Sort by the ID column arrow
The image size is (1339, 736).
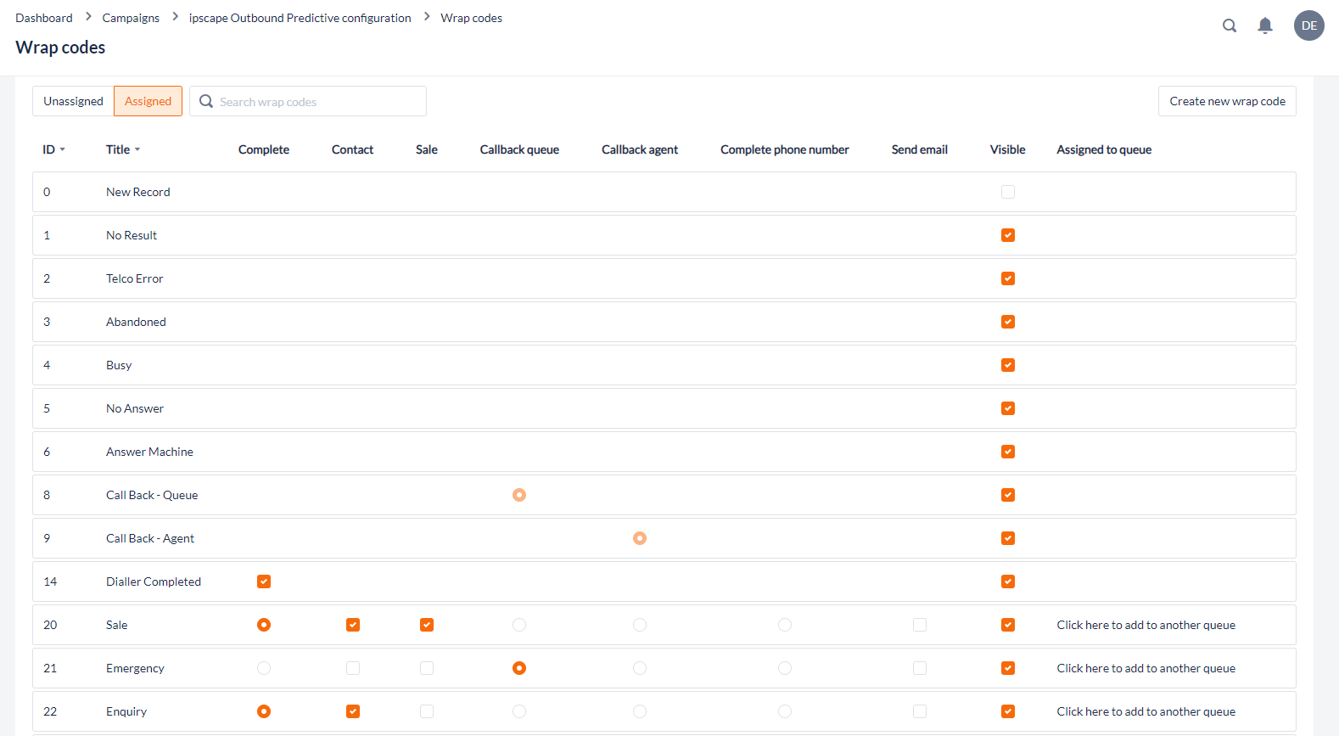tap(62, 150)
